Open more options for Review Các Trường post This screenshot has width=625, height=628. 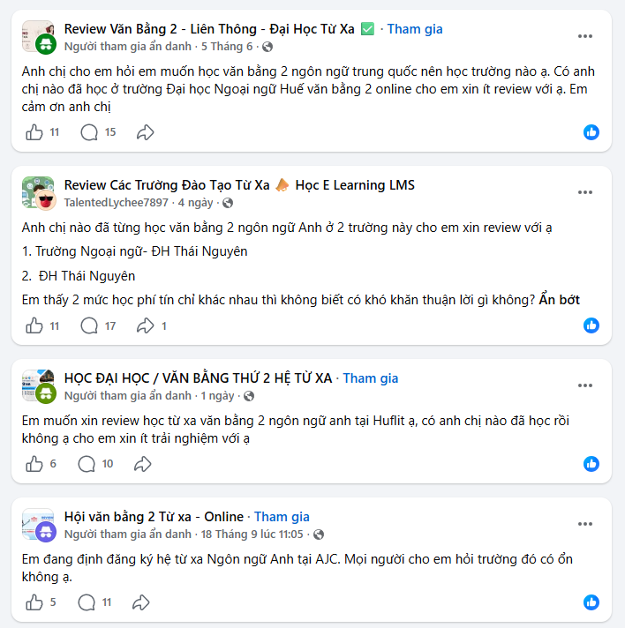(x=585, y=192)
